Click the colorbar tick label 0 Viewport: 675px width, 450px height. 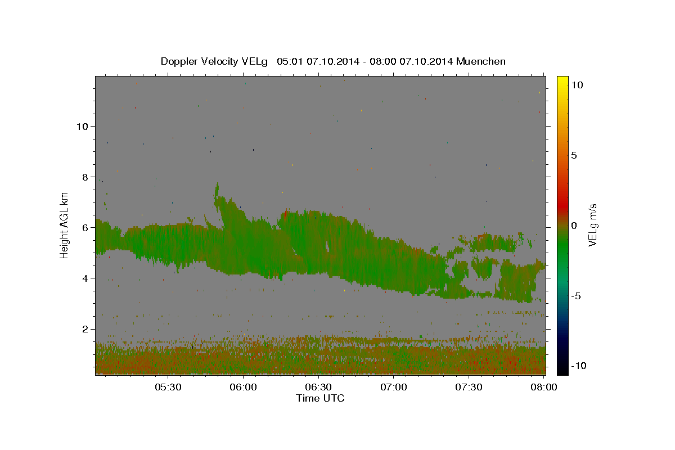574,226
